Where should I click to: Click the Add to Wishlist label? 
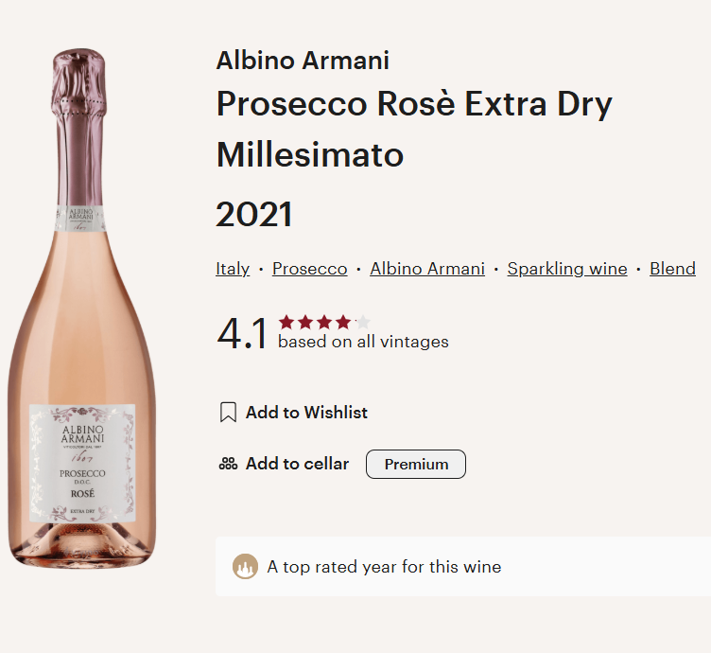pos(306,413)
